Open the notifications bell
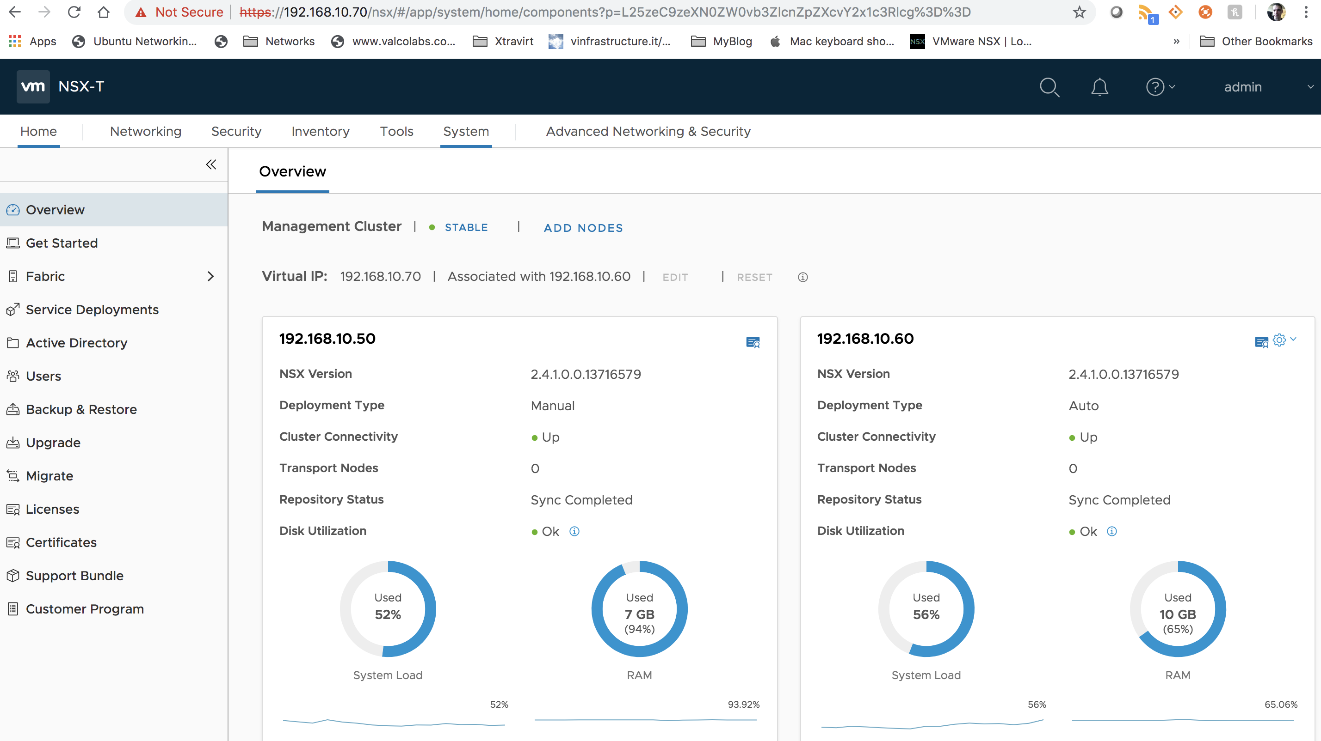The image size is (1321, 741). (1099, 87)
